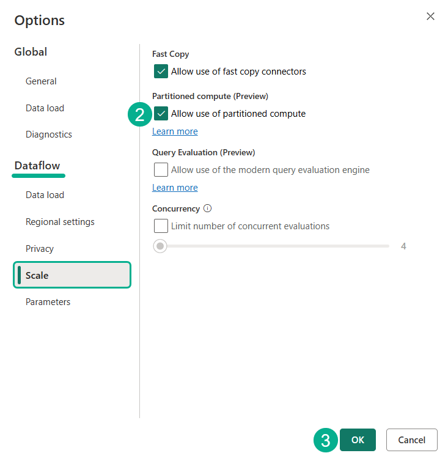Viewport: 448px width, 464px height.
Task: Check Limit number of concurrent evaluations
Action: 161,226
